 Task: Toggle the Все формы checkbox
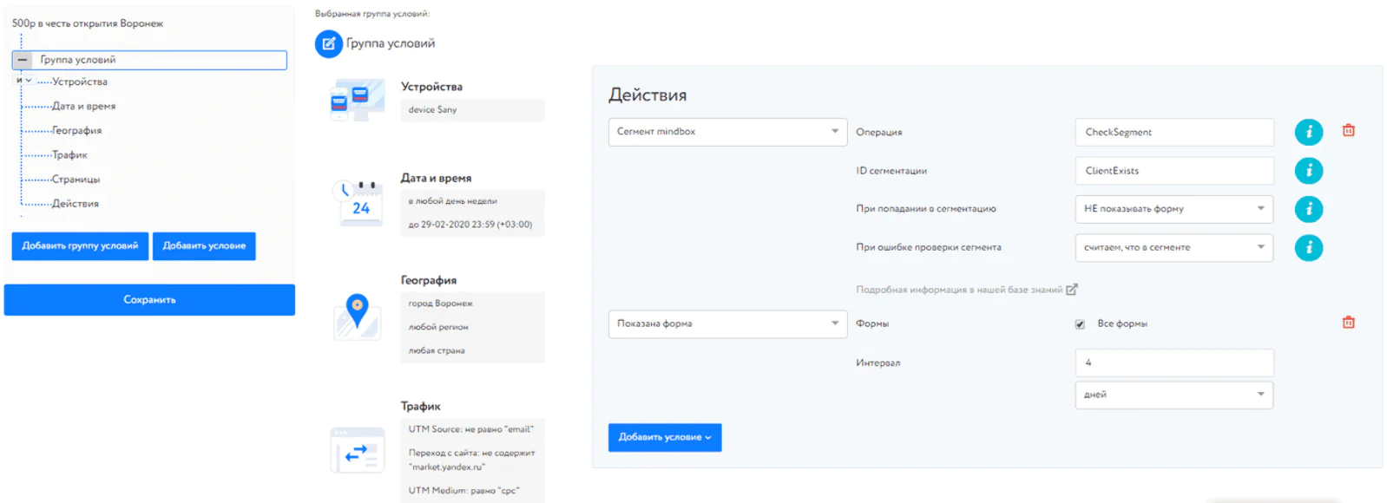[x=1080, y=324]
